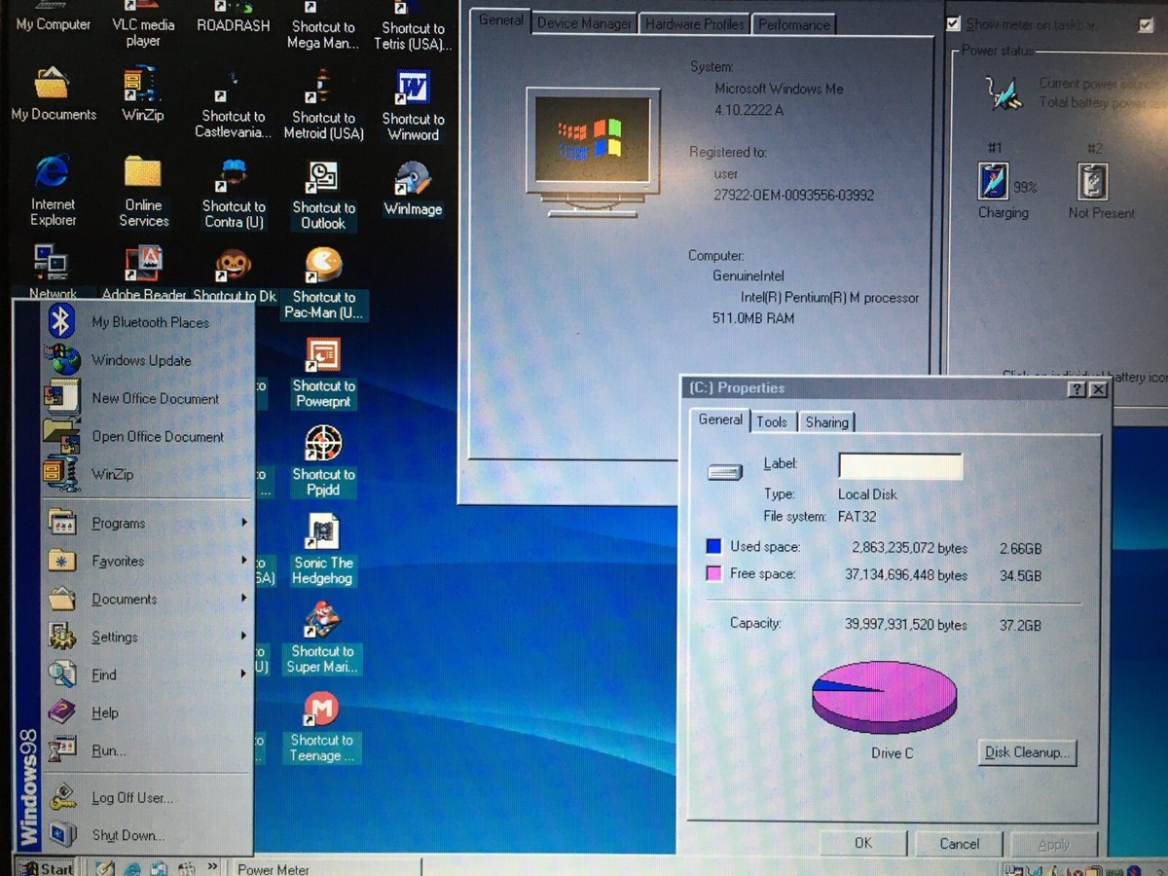Image resolution: width=1168 pixels, height=876 pixels.
Task: Click the blue Used space swatch
Action: tap(713, 546)
